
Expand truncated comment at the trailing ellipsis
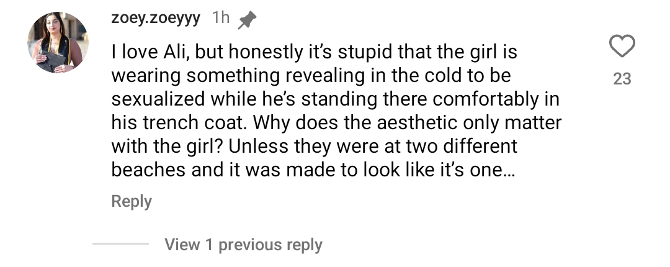[x=510, y=170]
